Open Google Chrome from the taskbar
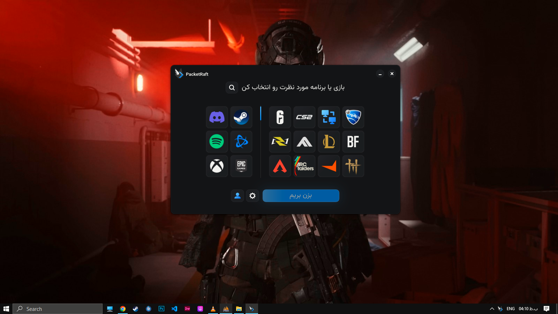The image size is (558, 314). pos(123,309)
